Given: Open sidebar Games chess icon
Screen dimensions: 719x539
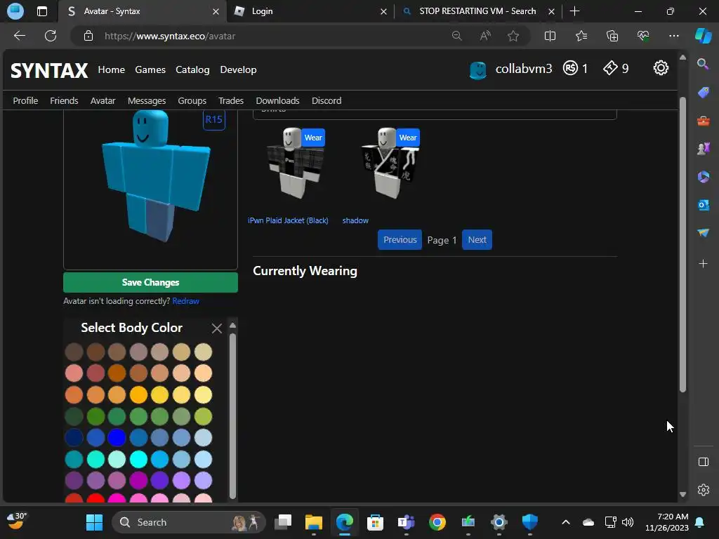Looking at the screenshot, I should click(x=703, y=149).
